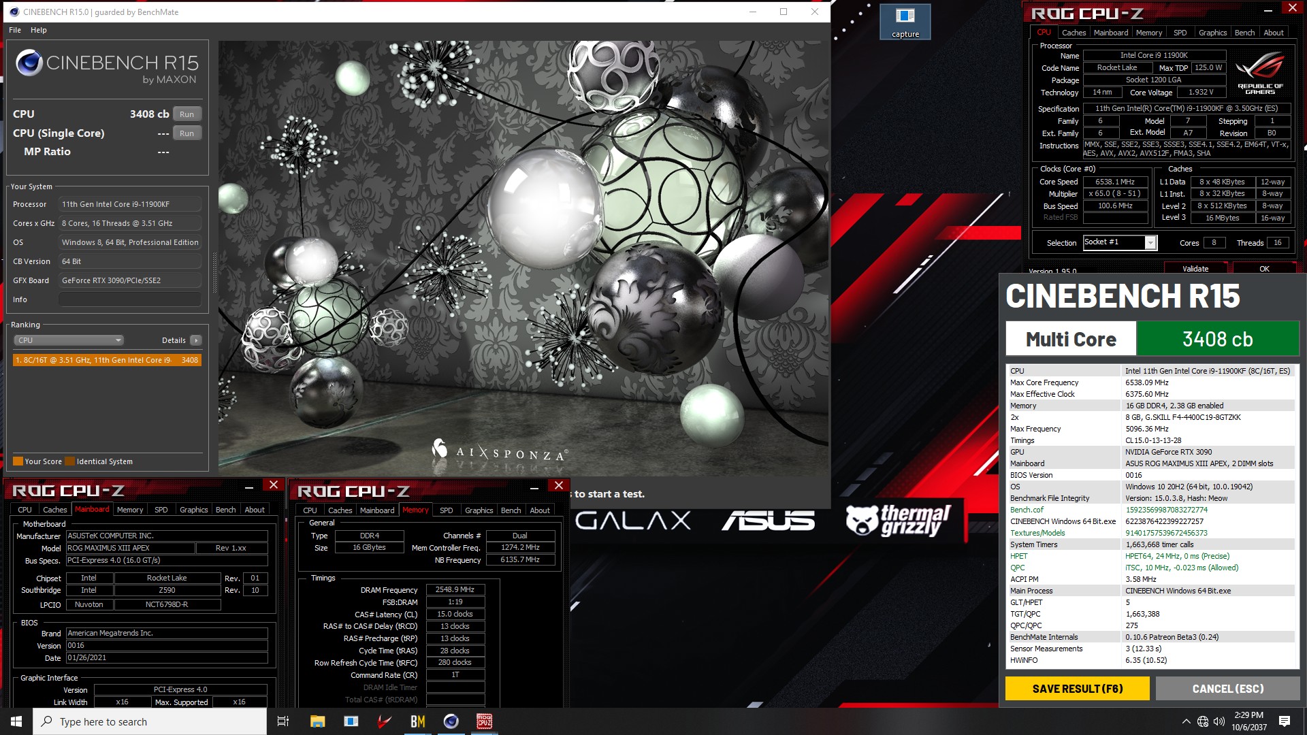
Task: Run the CPU multi-core benchmark
Action: click(187, 114)
